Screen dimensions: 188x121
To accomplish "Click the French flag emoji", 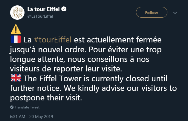I will (16, 39).
